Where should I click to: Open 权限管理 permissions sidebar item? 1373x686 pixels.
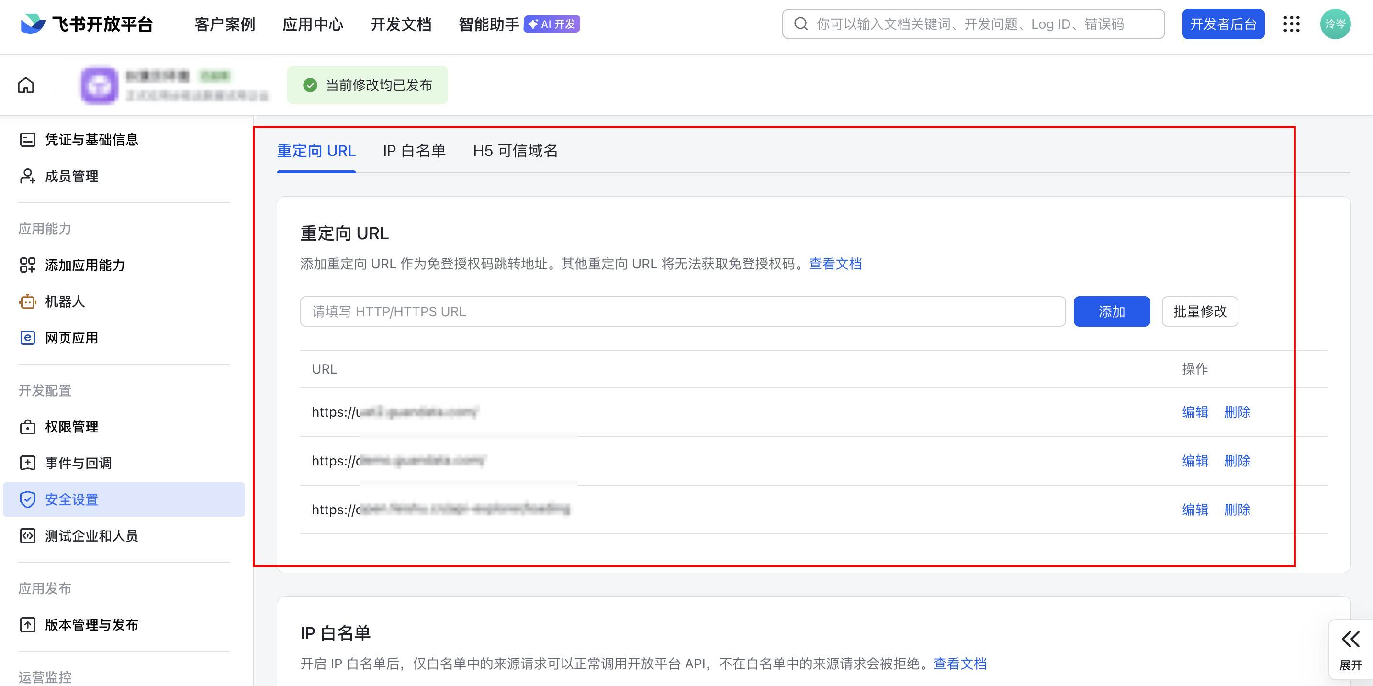point(71,427)
